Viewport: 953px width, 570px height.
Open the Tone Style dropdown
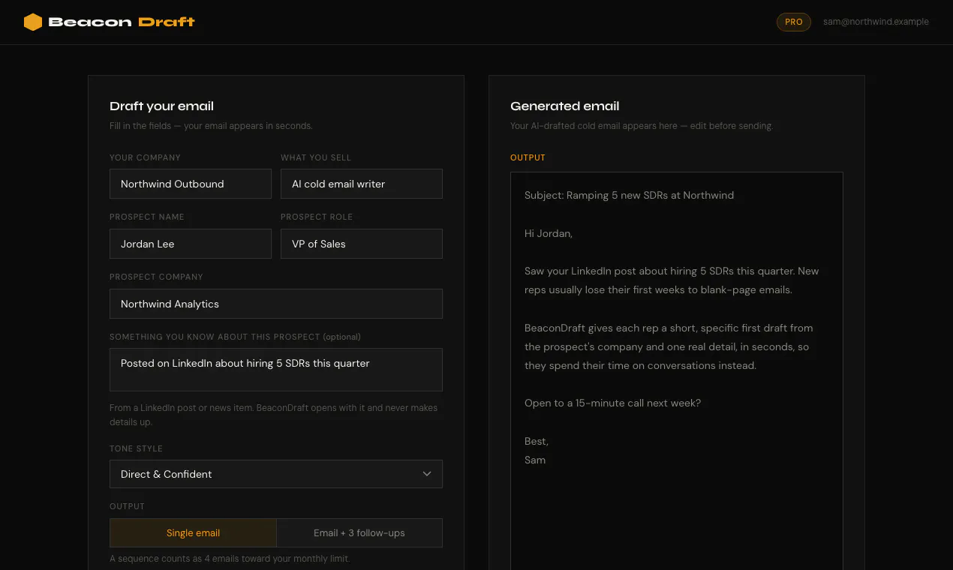coord(276,474)
